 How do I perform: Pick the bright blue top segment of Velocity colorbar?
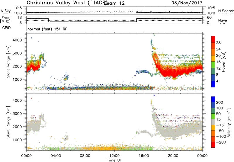click(213, 99)
